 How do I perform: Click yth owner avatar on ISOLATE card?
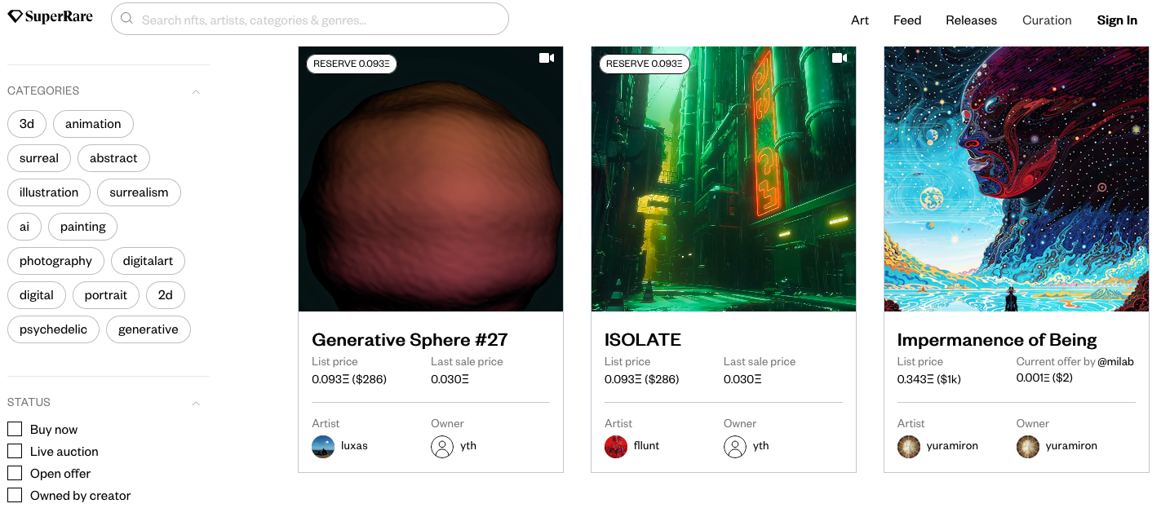point(735,446)
